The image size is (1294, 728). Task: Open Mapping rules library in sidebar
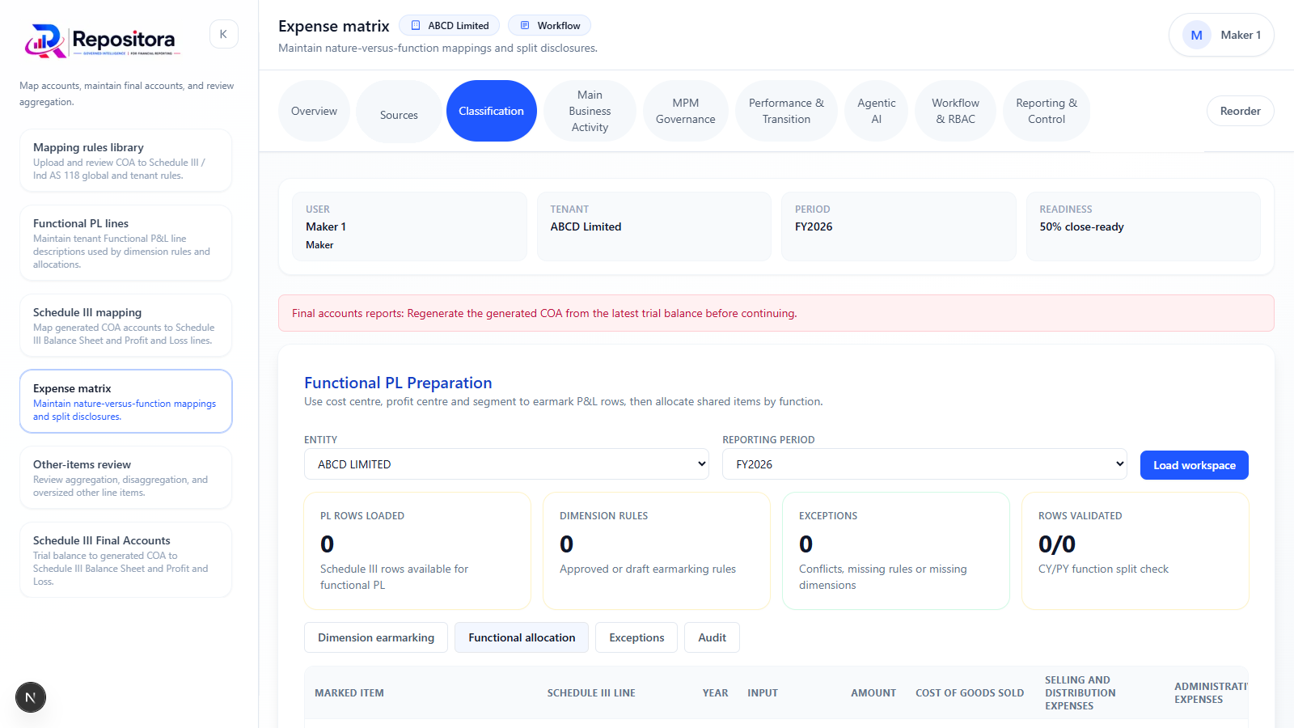point(125,160)
